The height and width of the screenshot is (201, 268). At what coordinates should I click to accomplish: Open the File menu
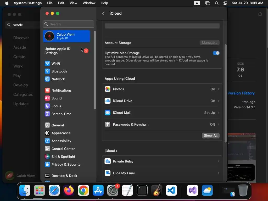[x=50, y=3]
